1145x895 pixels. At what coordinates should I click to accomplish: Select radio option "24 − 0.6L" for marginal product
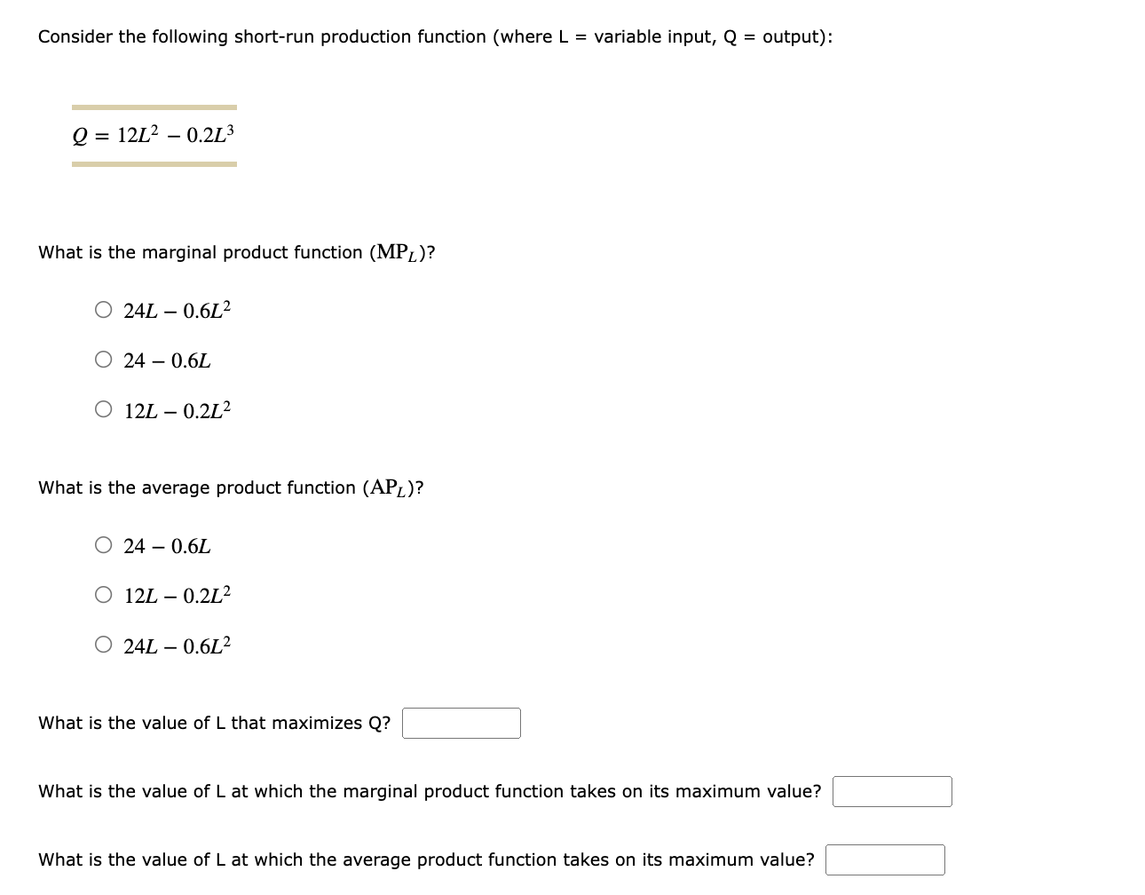point(103,359)
